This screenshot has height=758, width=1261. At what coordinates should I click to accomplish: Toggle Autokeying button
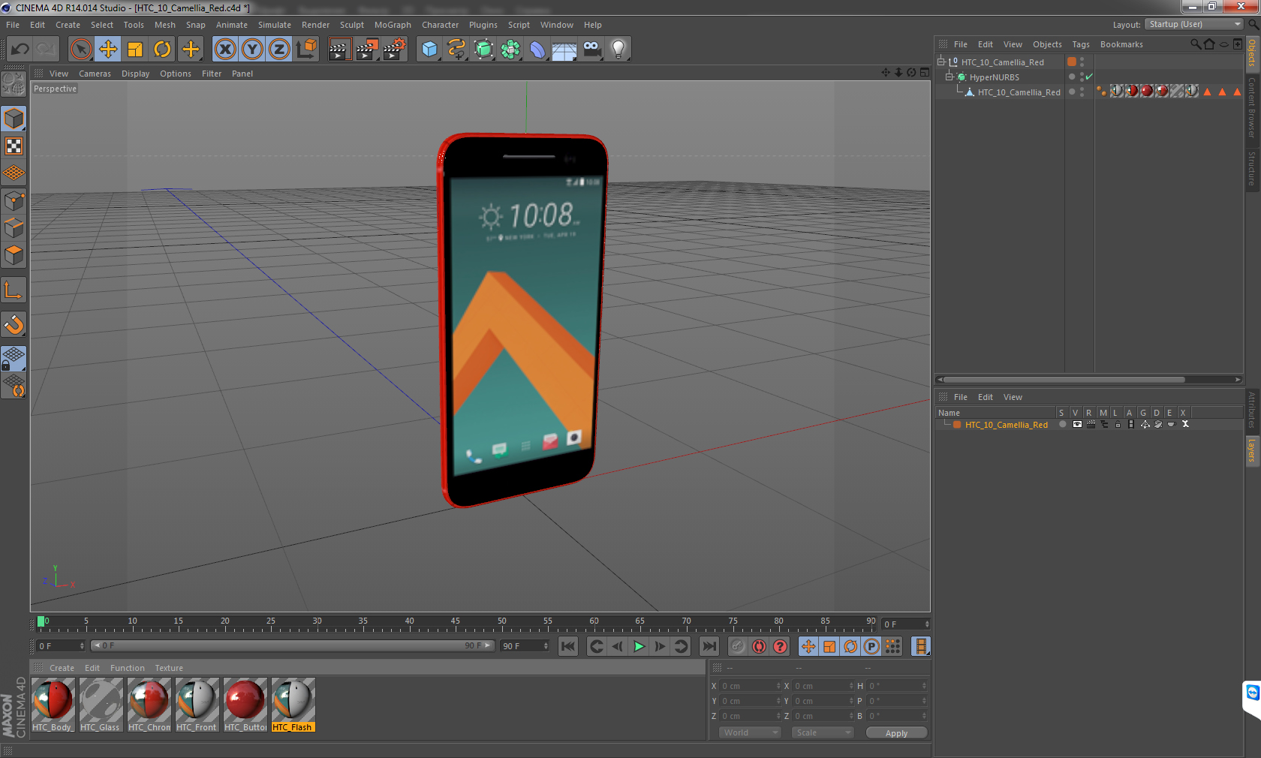point(760,646)
